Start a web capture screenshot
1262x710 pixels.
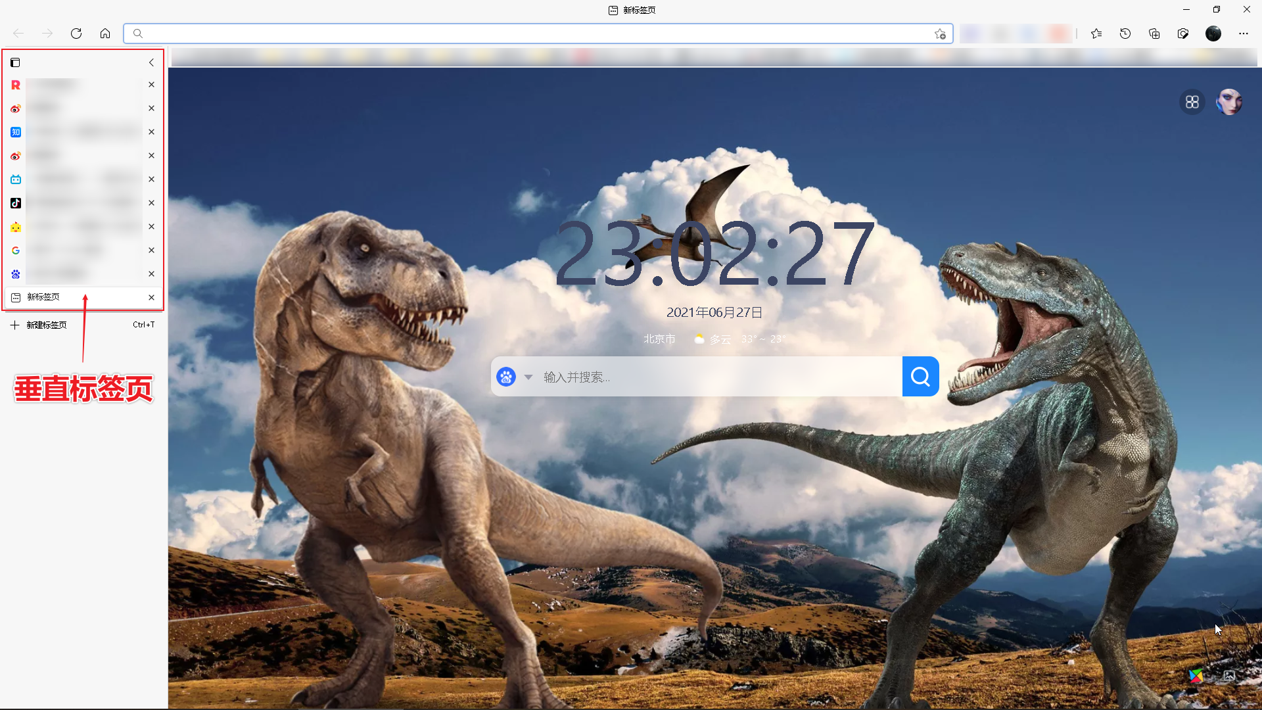coord(1183,34)
